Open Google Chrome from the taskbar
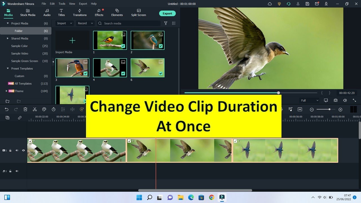 point(212,197)
